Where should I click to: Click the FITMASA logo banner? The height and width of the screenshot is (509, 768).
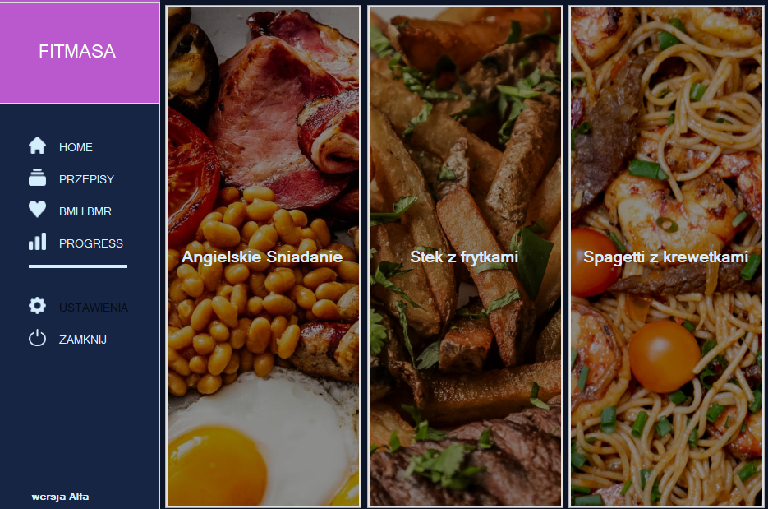tap(80, 53)
